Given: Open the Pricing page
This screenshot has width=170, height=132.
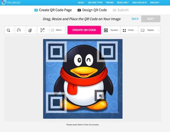Looking at the screenshot, I should click(x=109, y=3).
